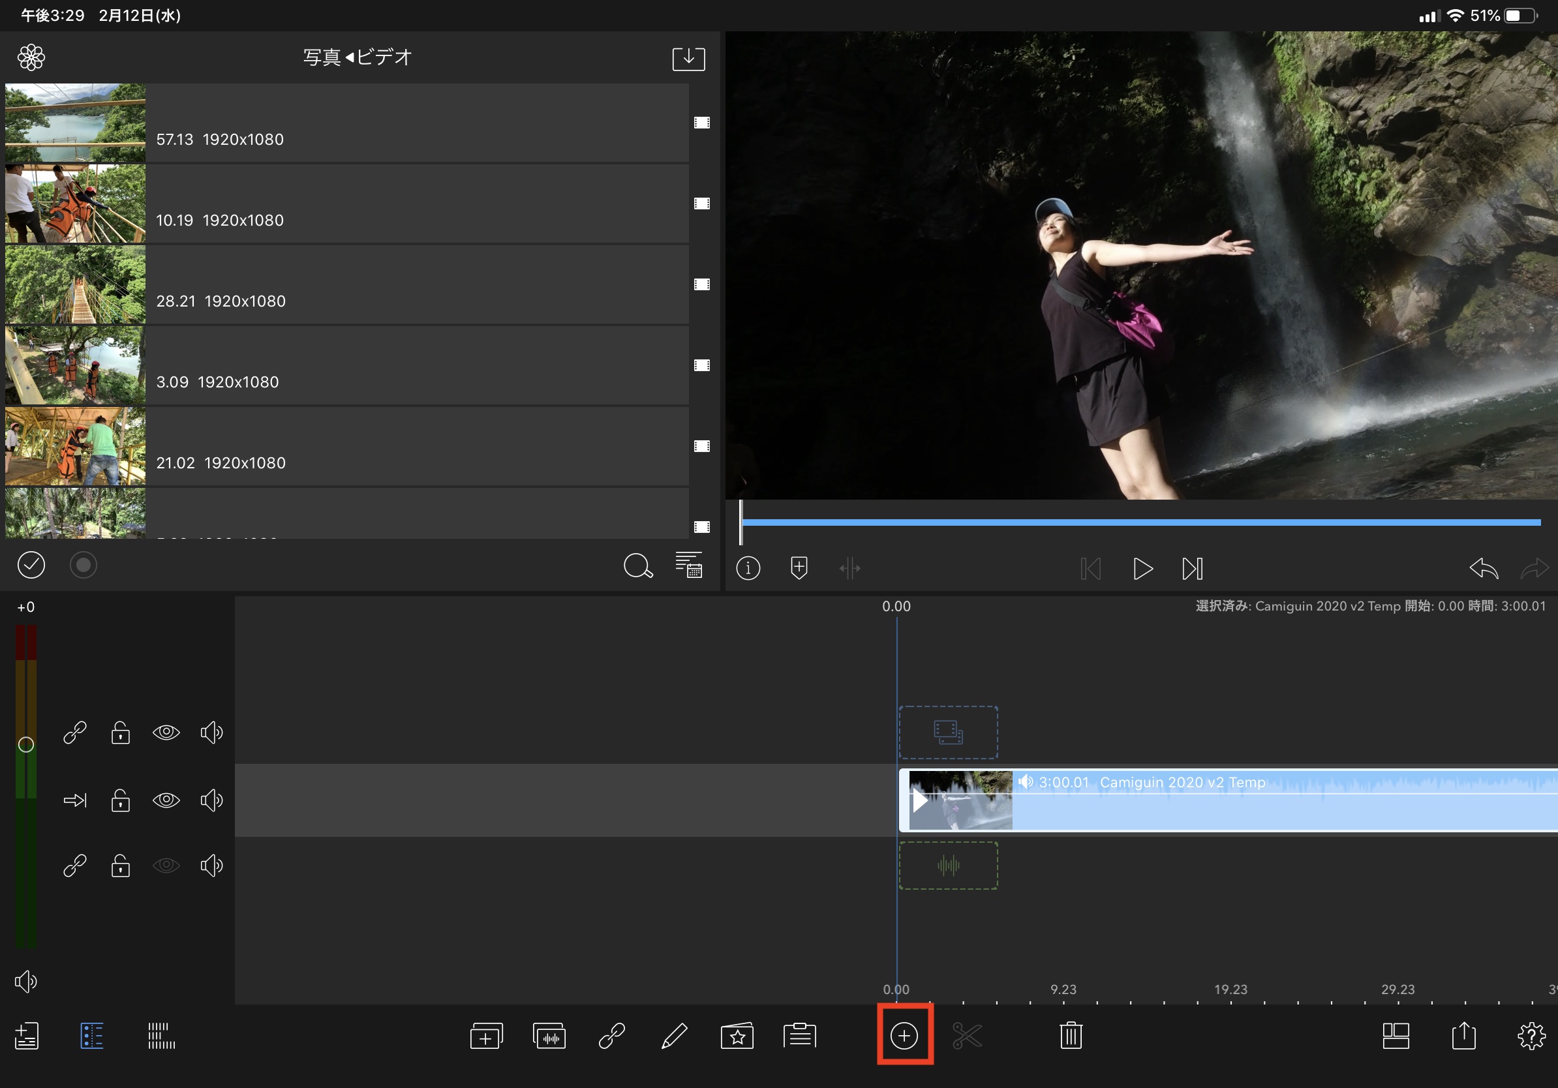Click the add marker shield icon

(799, 567)
